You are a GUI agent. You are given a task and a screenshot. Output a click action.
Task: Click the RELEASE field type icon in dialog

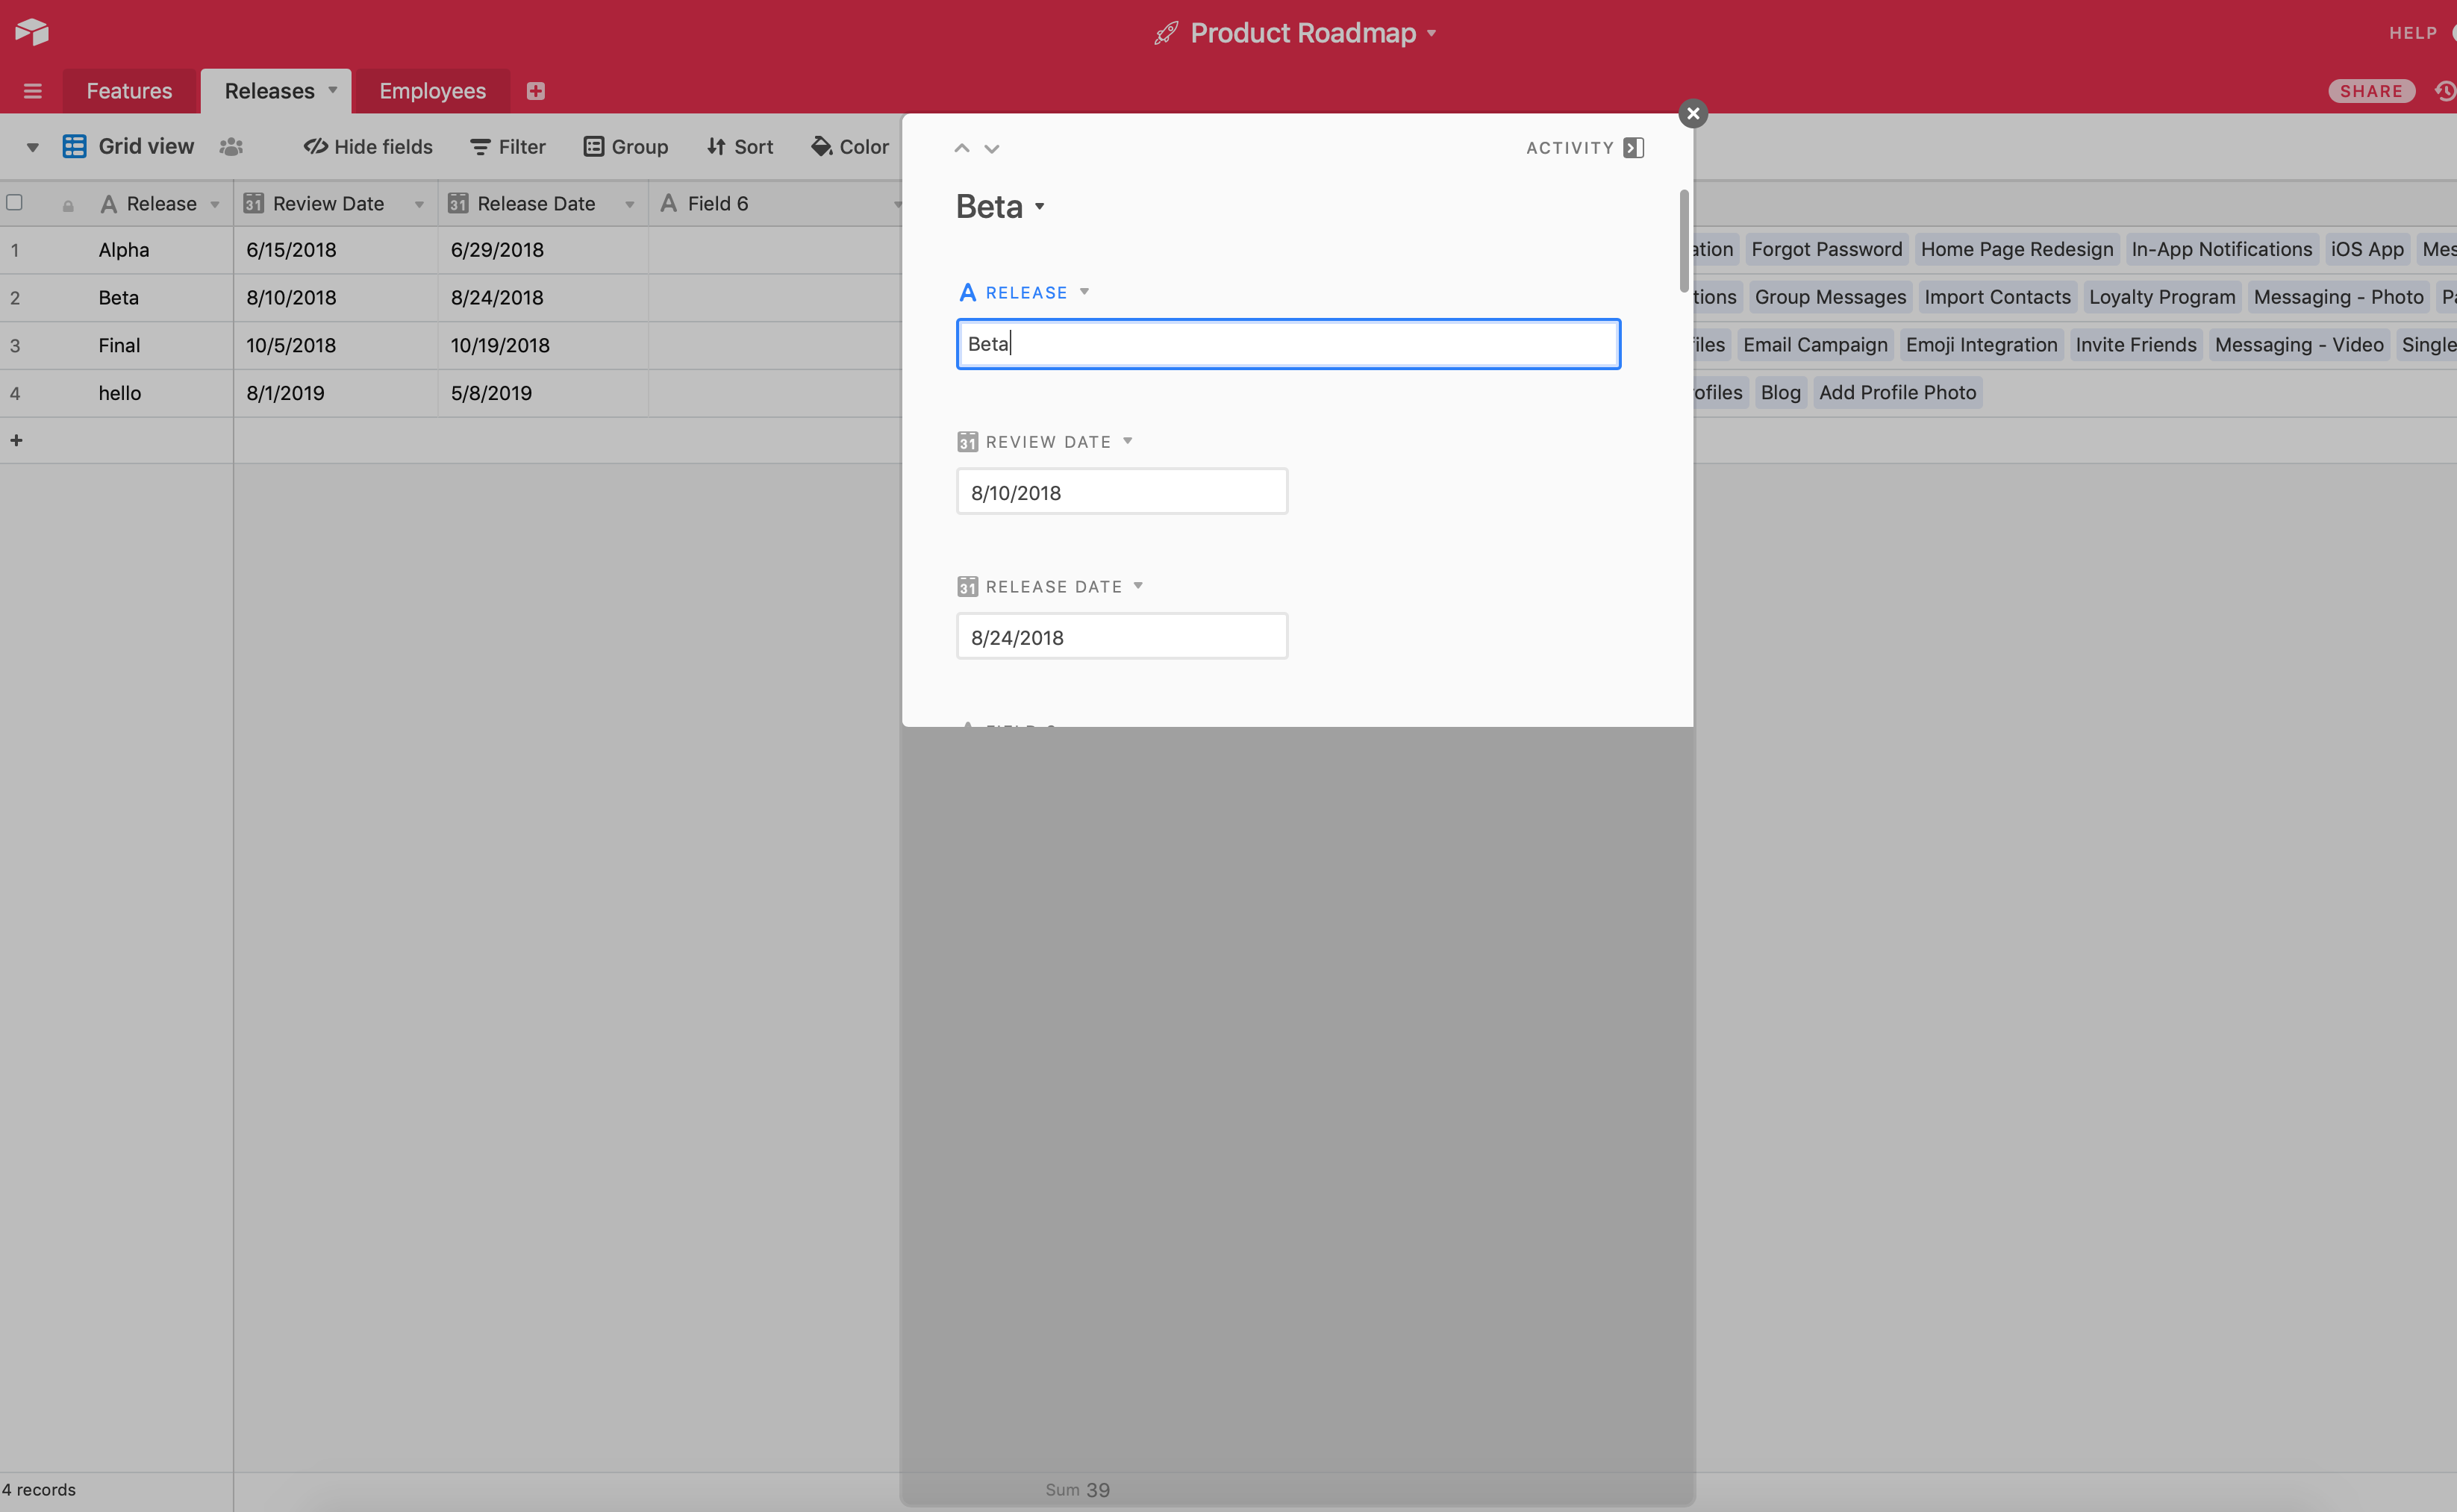coord(967,292)
